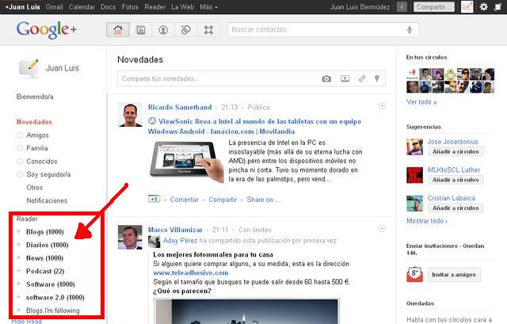
Task: Click the Compartir button in top bar
Action: coord(433,7)
